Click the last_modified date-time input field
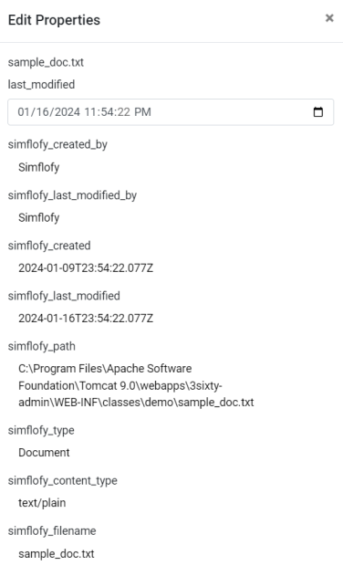Image resolution: width=343 pixels, height=566 pixels. 171,112
